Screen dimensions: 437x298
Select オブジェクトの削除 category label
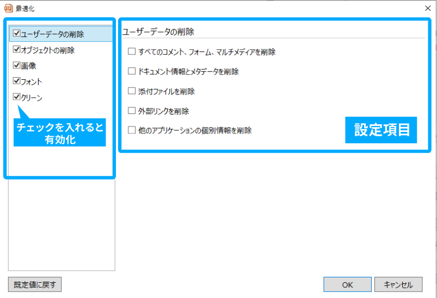(x=48, y=50)
